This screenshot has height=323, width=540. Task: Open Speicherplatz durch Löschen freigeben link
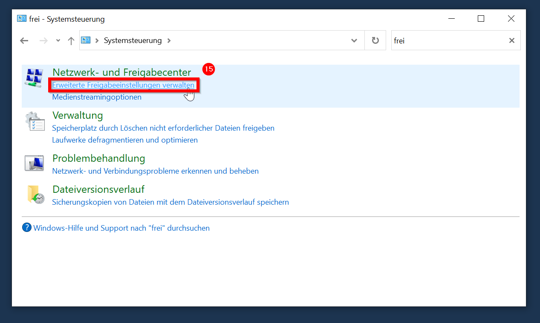(x=163, y=128)
